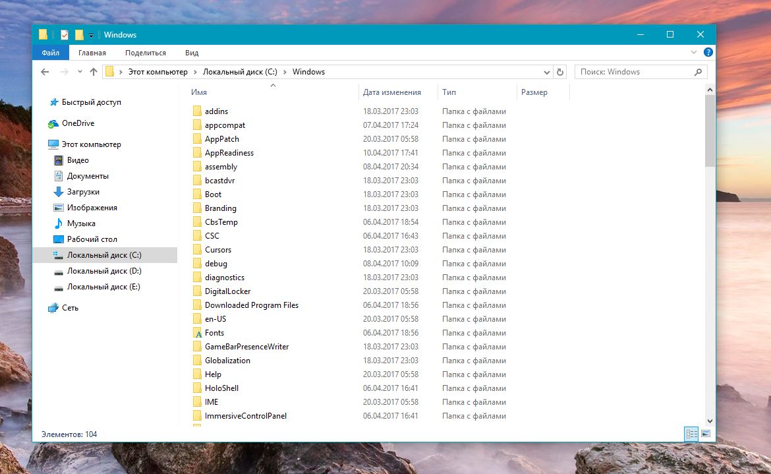771x474 pixels.
Task: Sort by the Дата изменения column header
Action: tap(392, 92)
